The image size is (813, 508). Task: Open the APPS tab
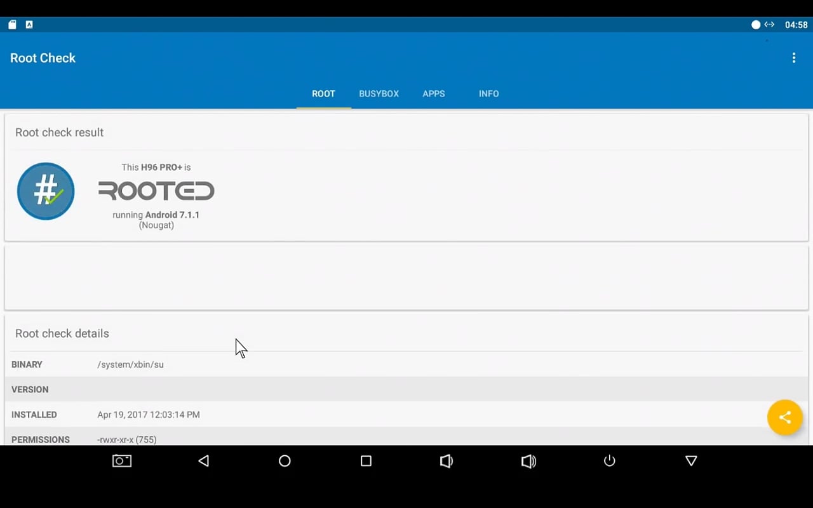[433, 93]
